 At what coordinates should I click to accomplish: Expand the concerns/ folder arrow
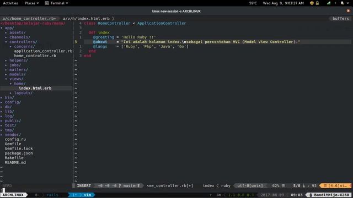(10, 46)
